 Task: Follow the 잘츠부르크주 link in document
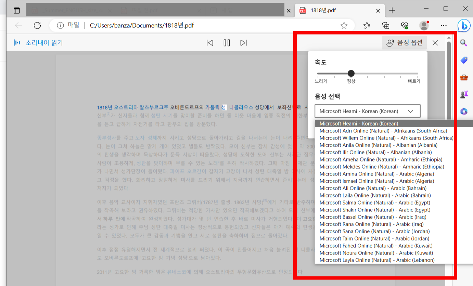pyautogui.click(x=154, y=107)
